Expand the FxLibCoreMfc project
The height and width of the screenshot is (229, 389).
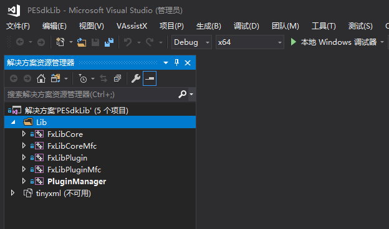coord(24,146)
